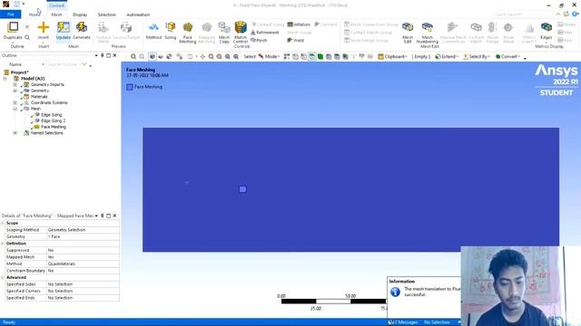Click the Face Meshing legend blue square
This screenshot has height=326, width=581.
[x=130, y=87]
